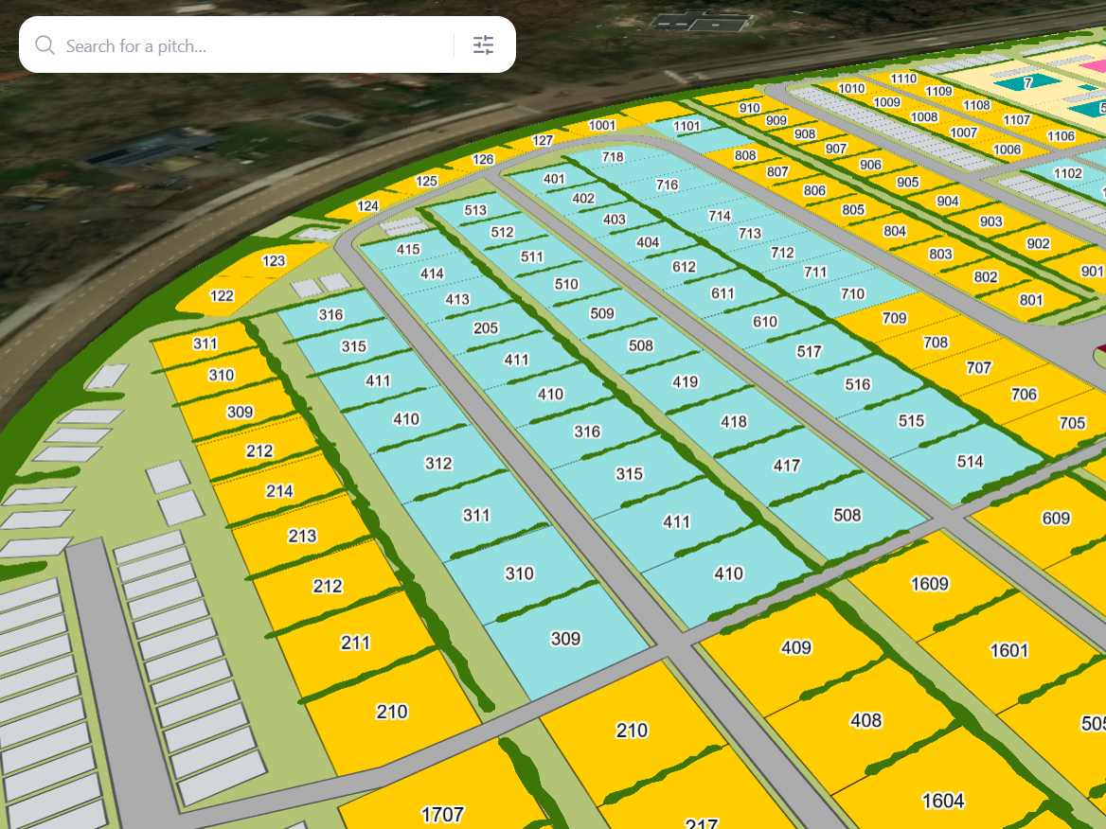Screen dimensions: 1106x829
Task: Open yellow pitch 211
Action: [x=355, y=643]
